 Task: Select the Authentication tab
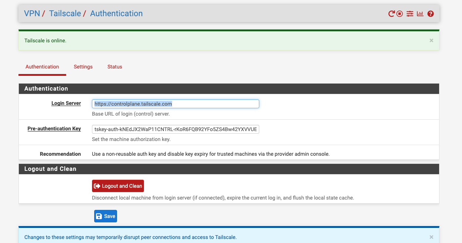coord(42,67)
